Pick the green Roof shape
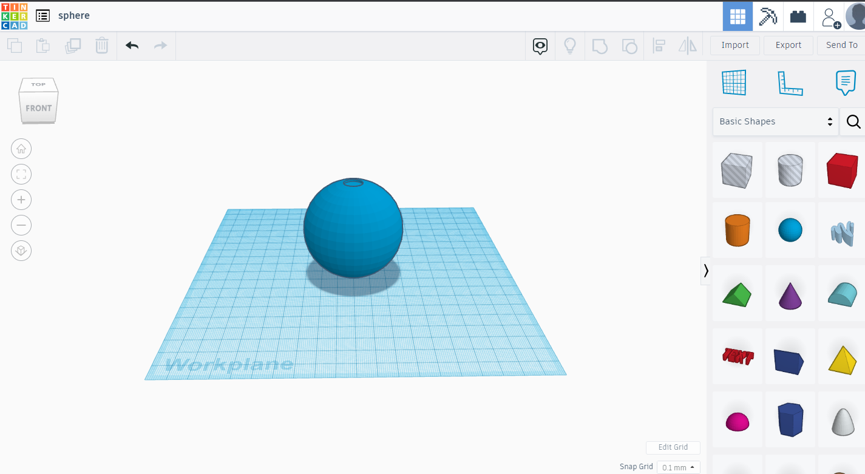 (x=737, y=294)
